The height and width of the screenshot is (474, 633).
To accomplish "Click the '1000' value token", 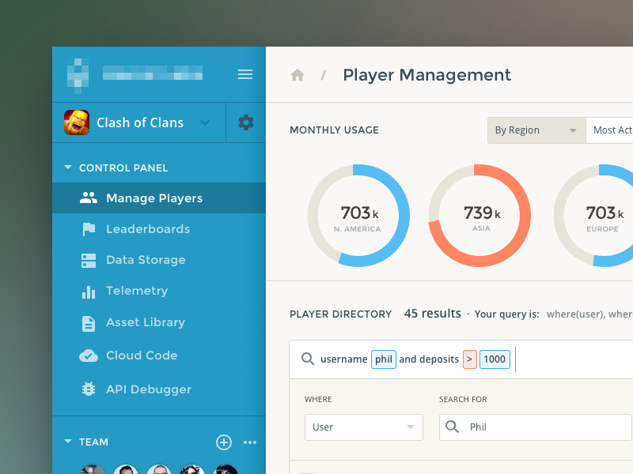I will (x=495, y=359).
